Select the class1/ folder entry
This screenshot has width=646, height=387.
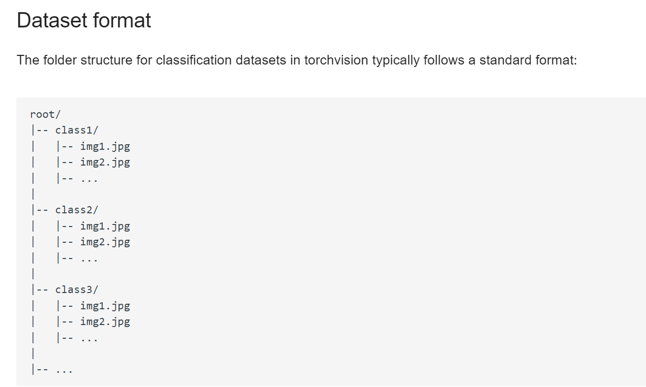pos(77,130)
